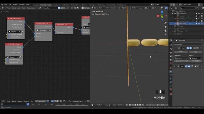Open the File menu
The width and height of the screenshot is (204, 114).
tap(6, 4)
